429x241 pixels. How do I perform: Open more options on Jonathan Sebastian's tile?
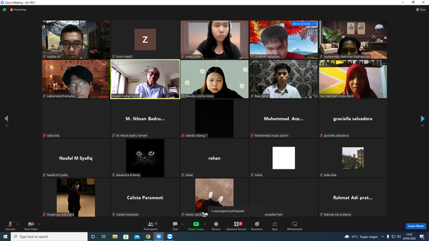click(x=314, y=24)
